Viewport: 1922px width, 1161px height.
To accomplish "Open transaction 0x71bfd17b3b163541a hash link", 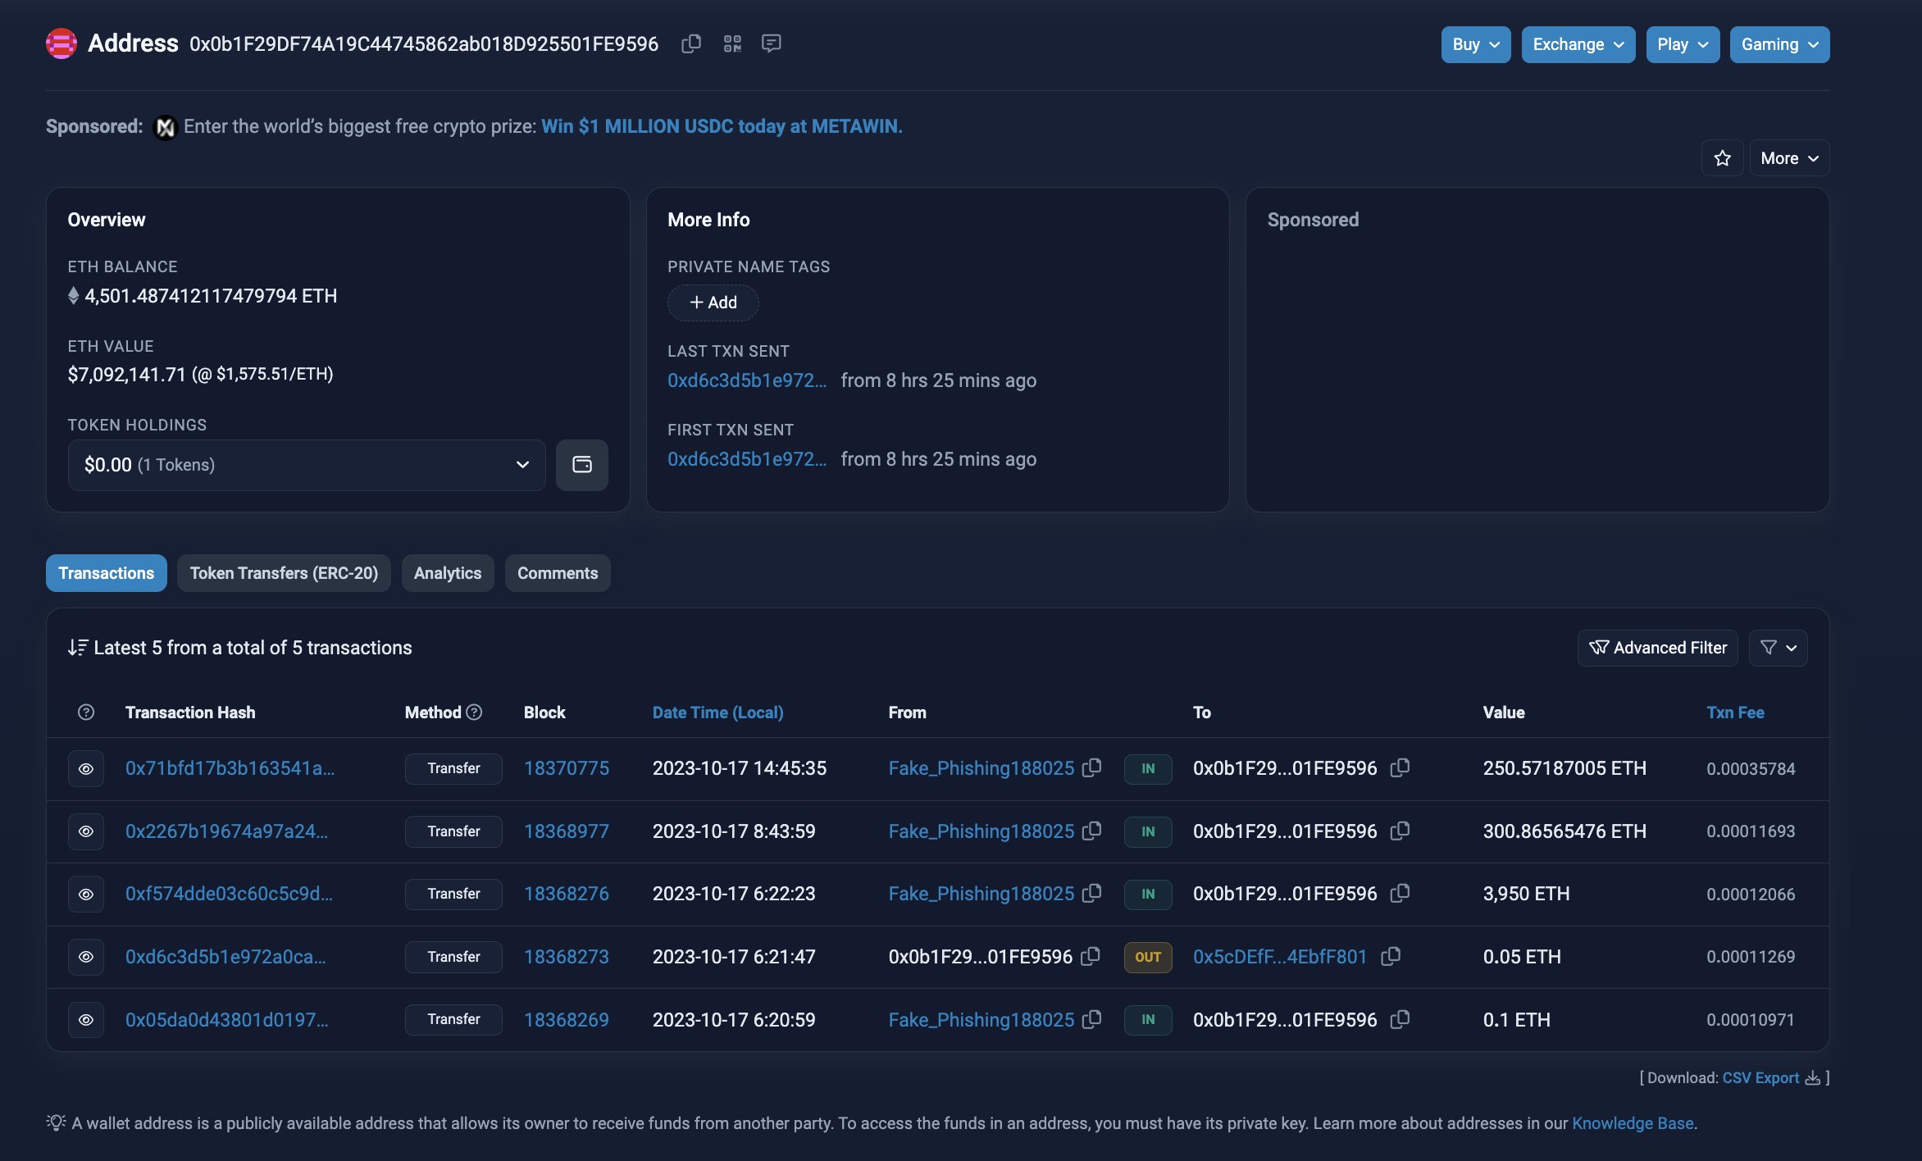I will pyautogui.click(x=230, y=768).
